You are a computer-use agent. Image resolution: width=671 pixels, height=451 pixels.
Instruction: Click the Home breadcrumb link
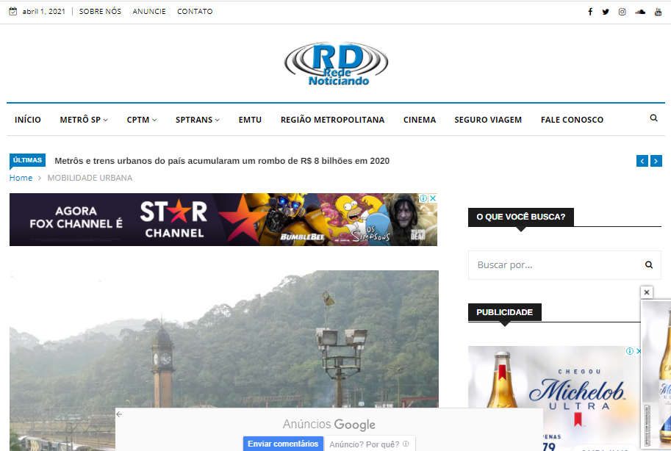[21, 178]
